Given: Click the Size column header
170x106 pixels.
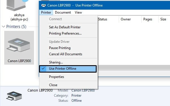Looking at the screenshot, I should [x=163, y=19].
